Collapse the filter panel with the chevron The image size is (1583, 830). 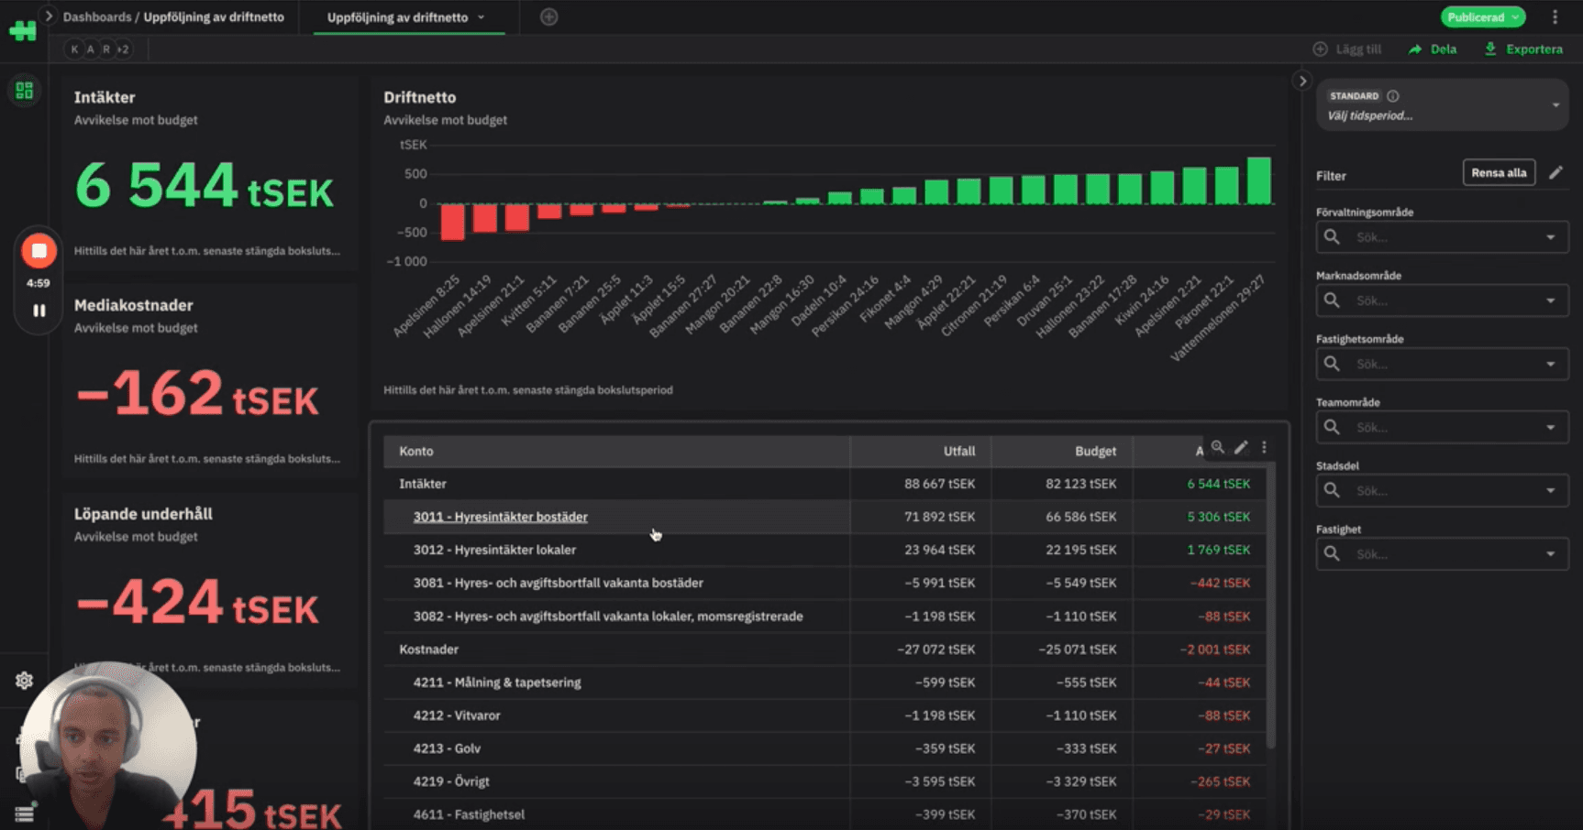pos(1302,81)
